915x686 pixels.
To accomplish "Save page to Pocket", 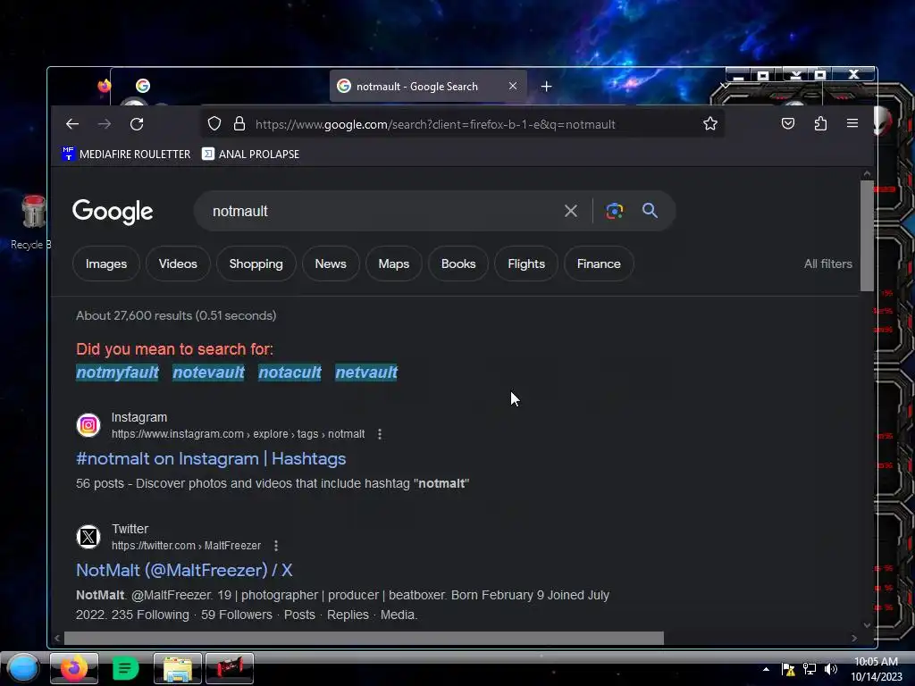I will click(788, 123).
